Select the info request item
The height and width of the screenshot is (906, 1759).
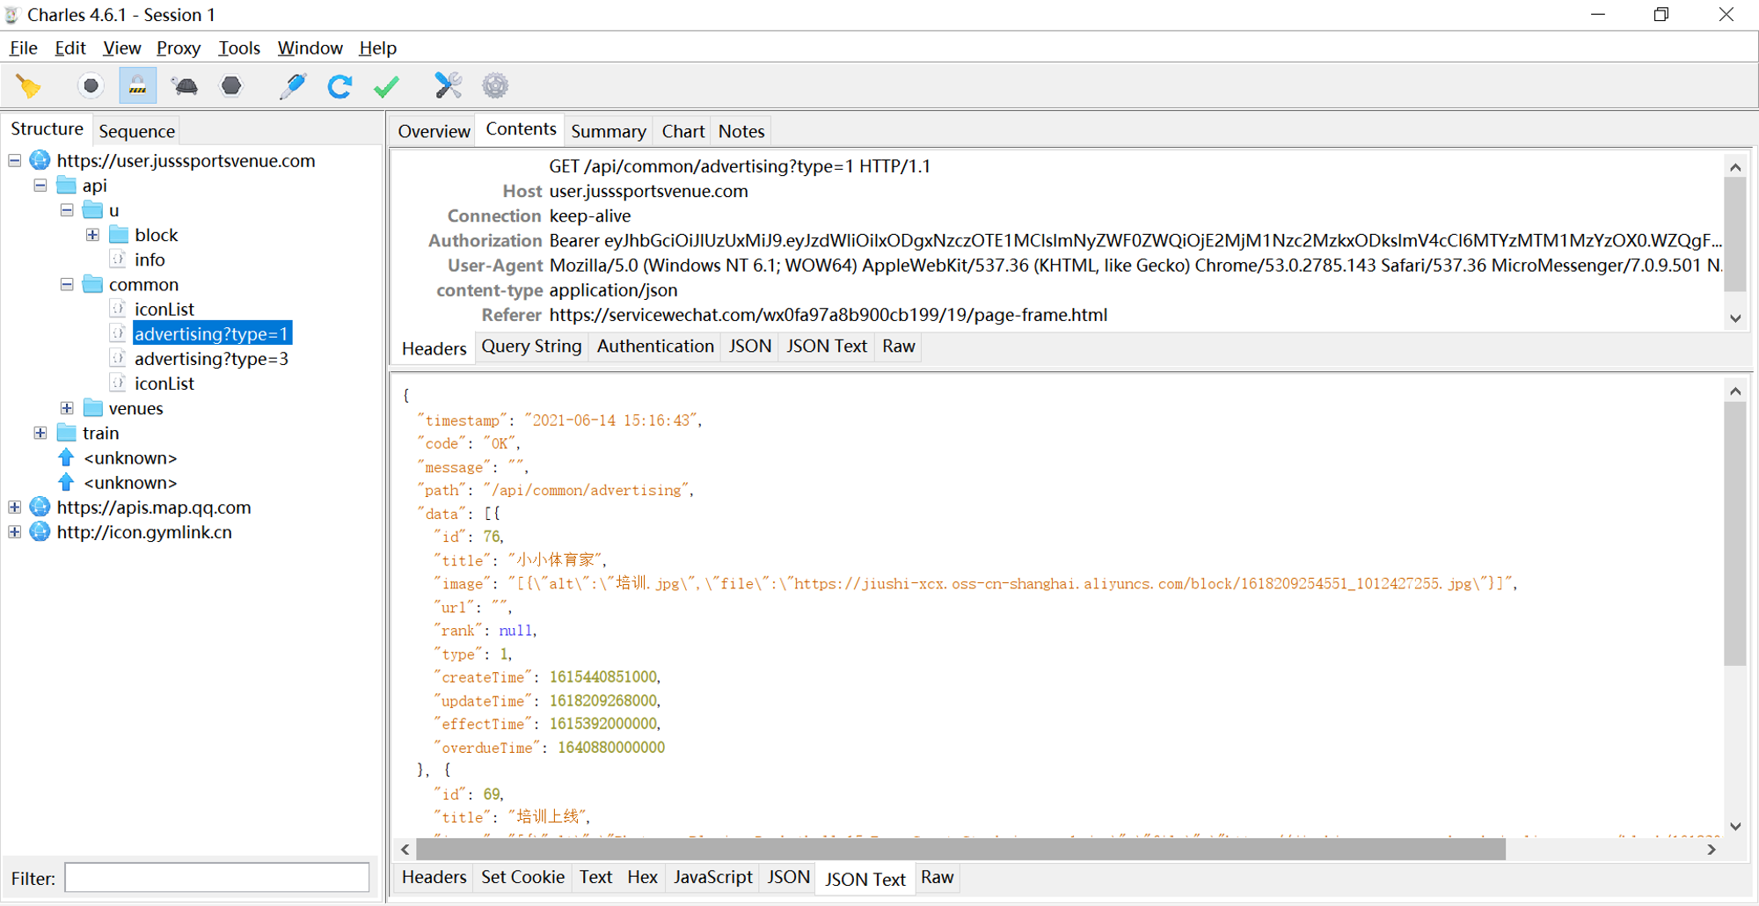[x=150, y=260]
